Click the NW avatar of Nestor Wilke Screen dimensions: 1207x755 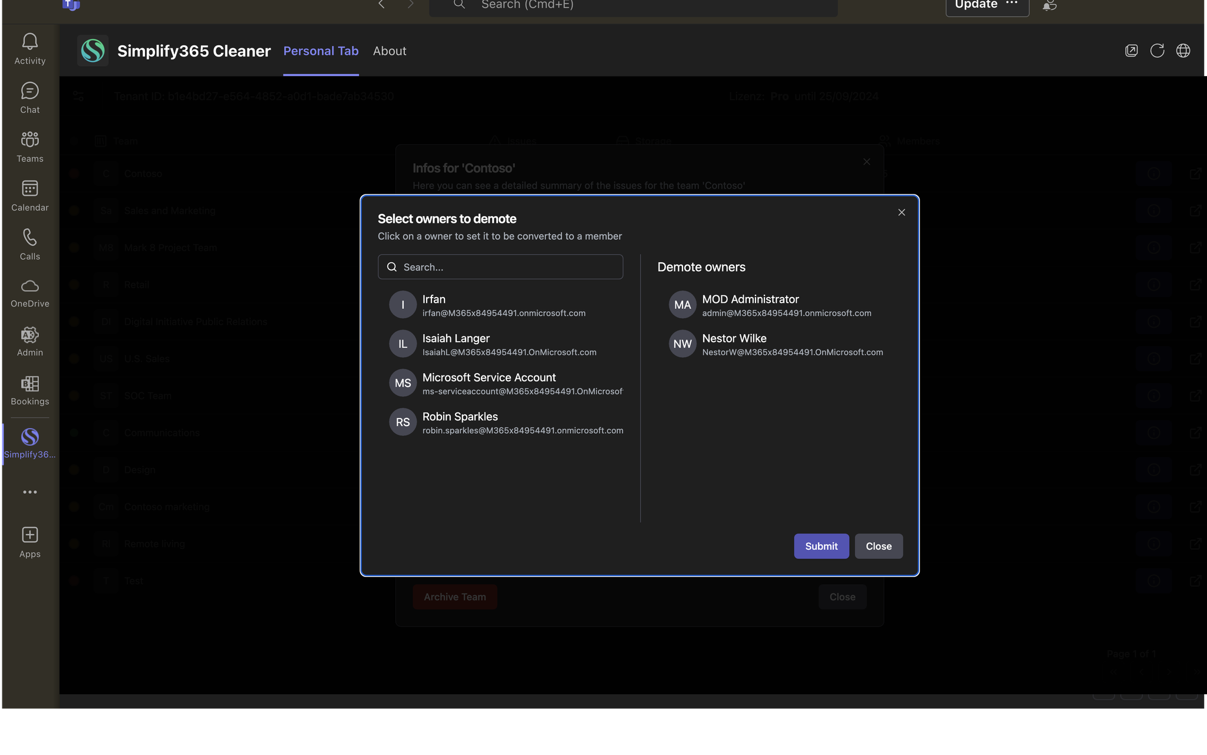682,344
